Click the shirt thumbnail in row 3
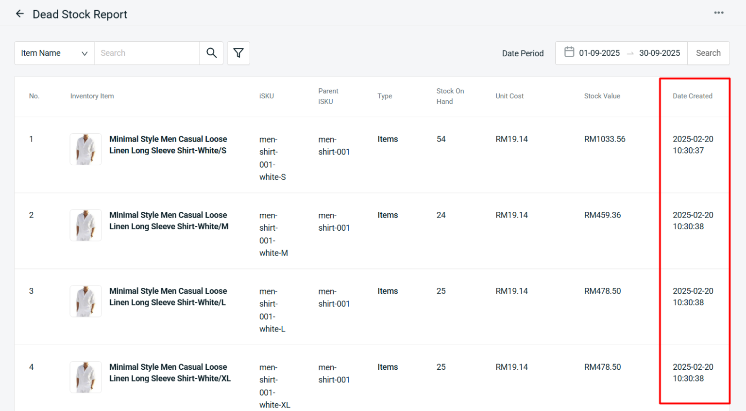The width and height of the screenshot is (746, 411). click(85, 301)
